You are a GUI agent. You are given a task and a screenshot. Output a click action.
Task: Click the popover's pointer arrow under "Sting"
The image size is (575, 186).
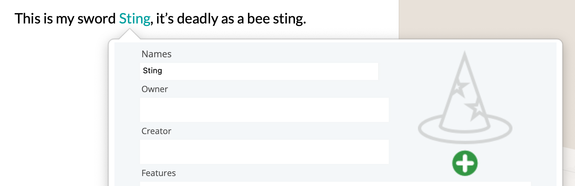(129, 34)
